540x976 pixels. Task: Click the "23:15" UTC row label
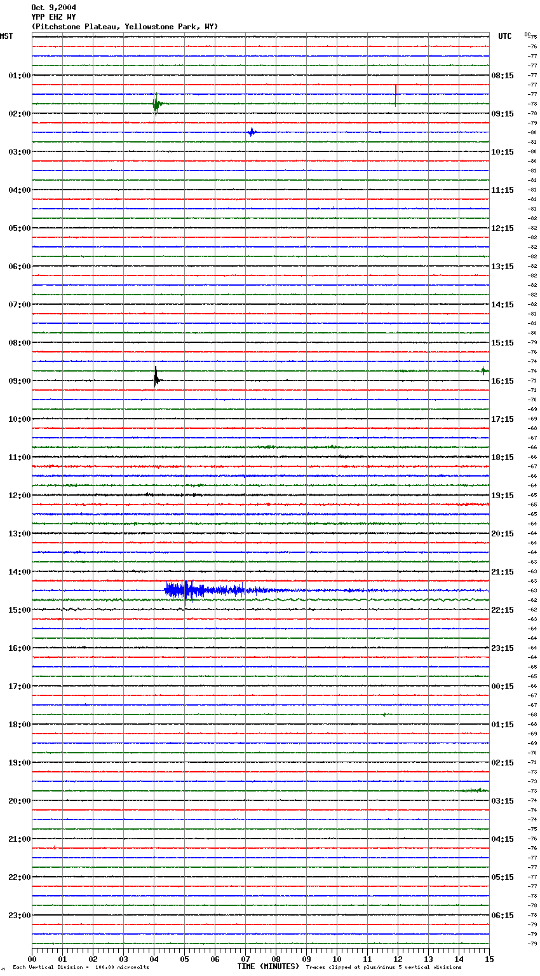(x=503, y=648)
